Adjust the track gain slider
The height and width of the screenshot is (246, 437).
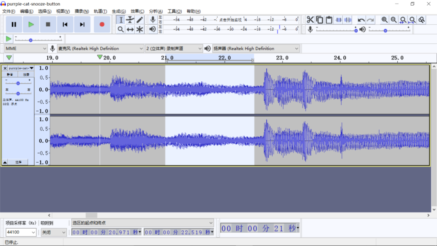(x=18, y=83)
